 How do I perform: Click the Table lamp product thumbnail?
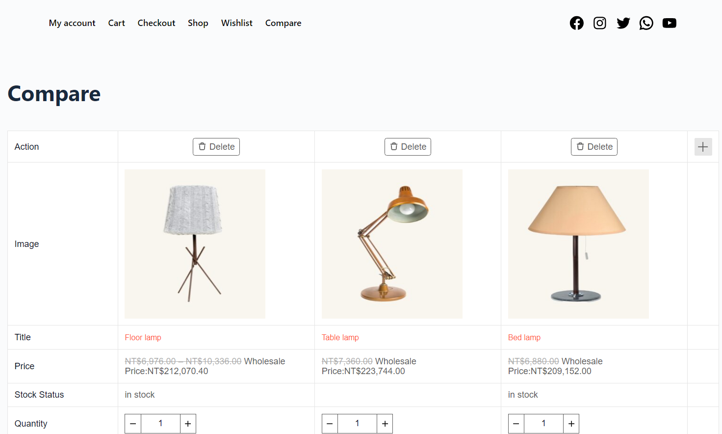tap(391, 244)
